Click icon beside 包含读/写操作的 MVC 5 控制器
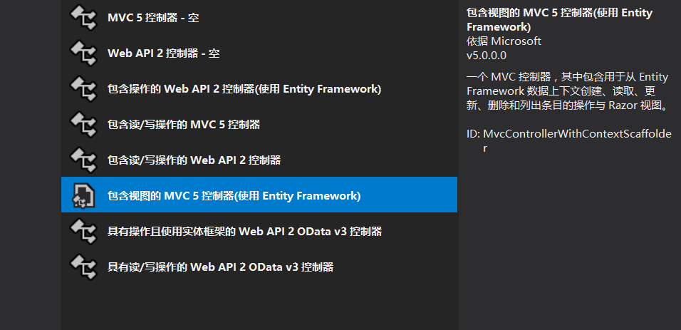 point(83,124)
